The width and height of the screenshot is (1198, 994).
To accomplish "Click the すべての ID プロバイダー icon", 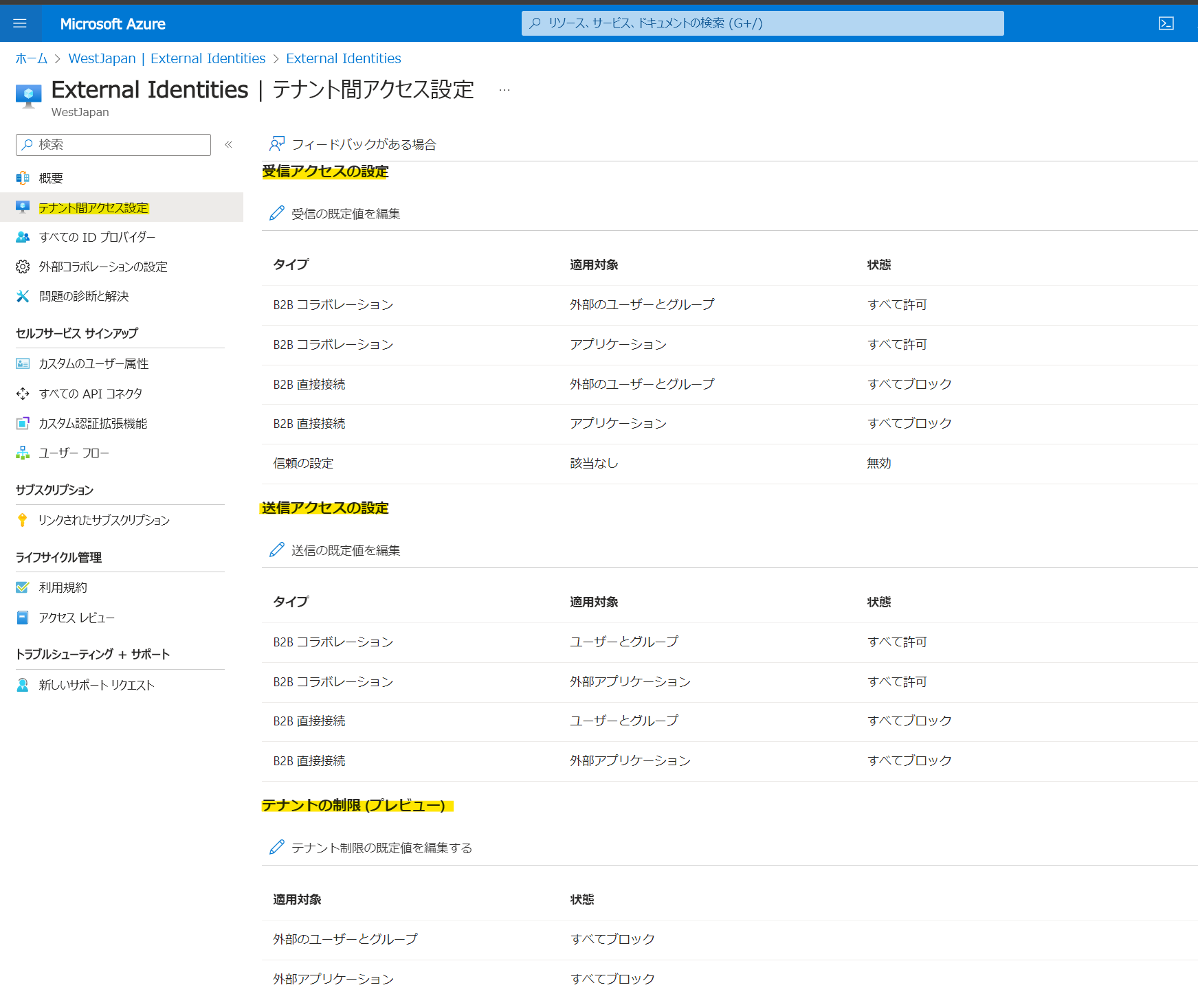I will click(23, 237).
